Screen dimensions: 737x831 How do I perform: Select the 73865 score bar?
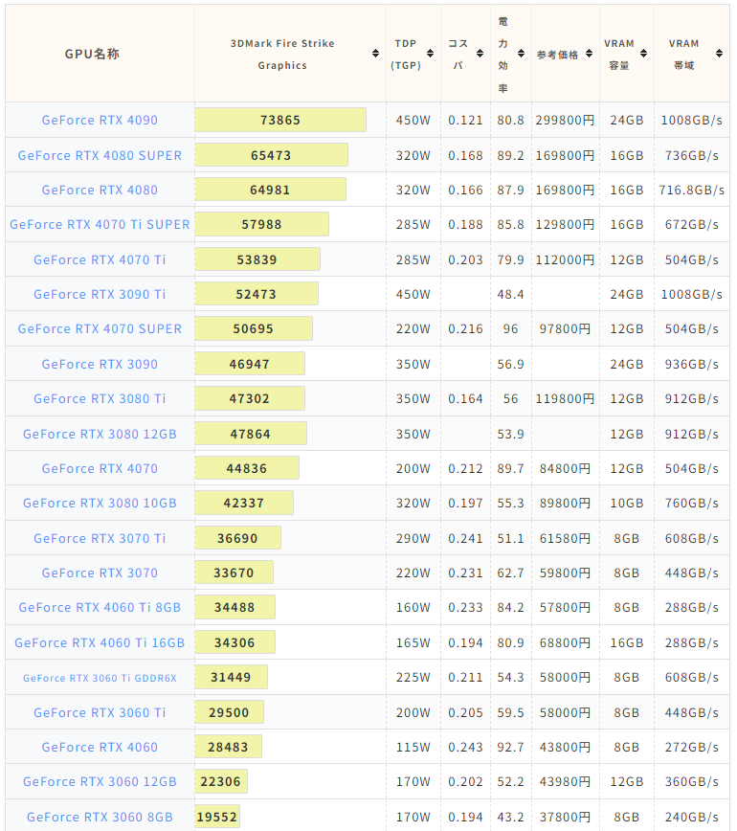point(280,120)
